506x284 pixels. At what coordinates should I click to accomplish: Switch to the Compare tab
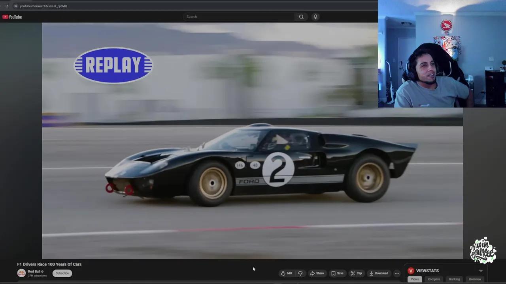(434, 279)
